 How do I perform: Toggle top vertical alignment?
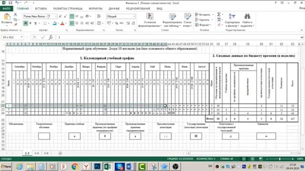coord(72,17)
